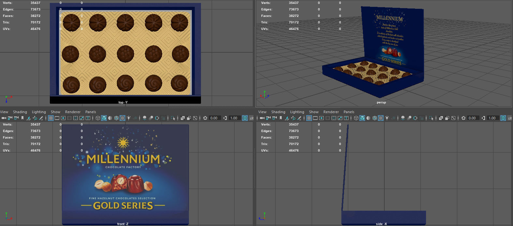This screenshot has height=226, width=513.
Task: Click exposure value field 0.00 in side view
Action: tap(473, 118)
